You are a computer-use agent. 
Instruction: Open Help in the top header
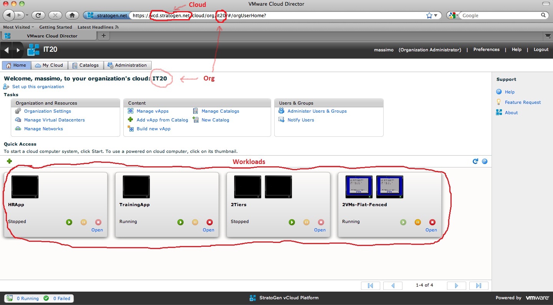pos(517,50)
